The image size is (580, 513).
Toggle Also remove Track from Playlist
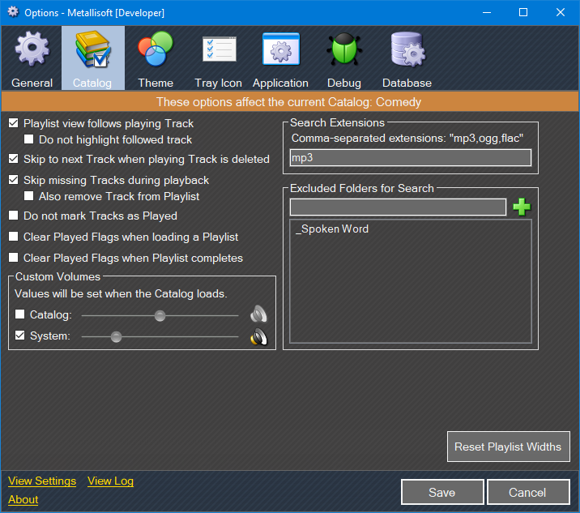click(30, 196)
